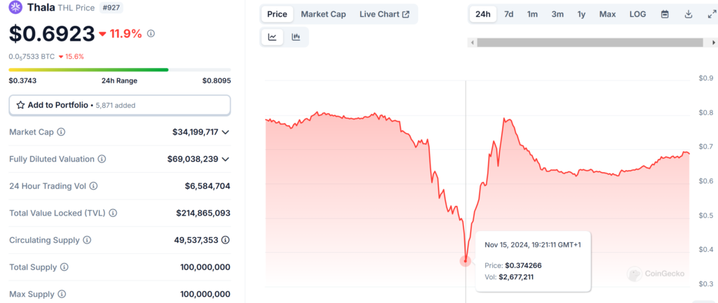Toggle the LOG scale option
718x303 pixels.
638,14
